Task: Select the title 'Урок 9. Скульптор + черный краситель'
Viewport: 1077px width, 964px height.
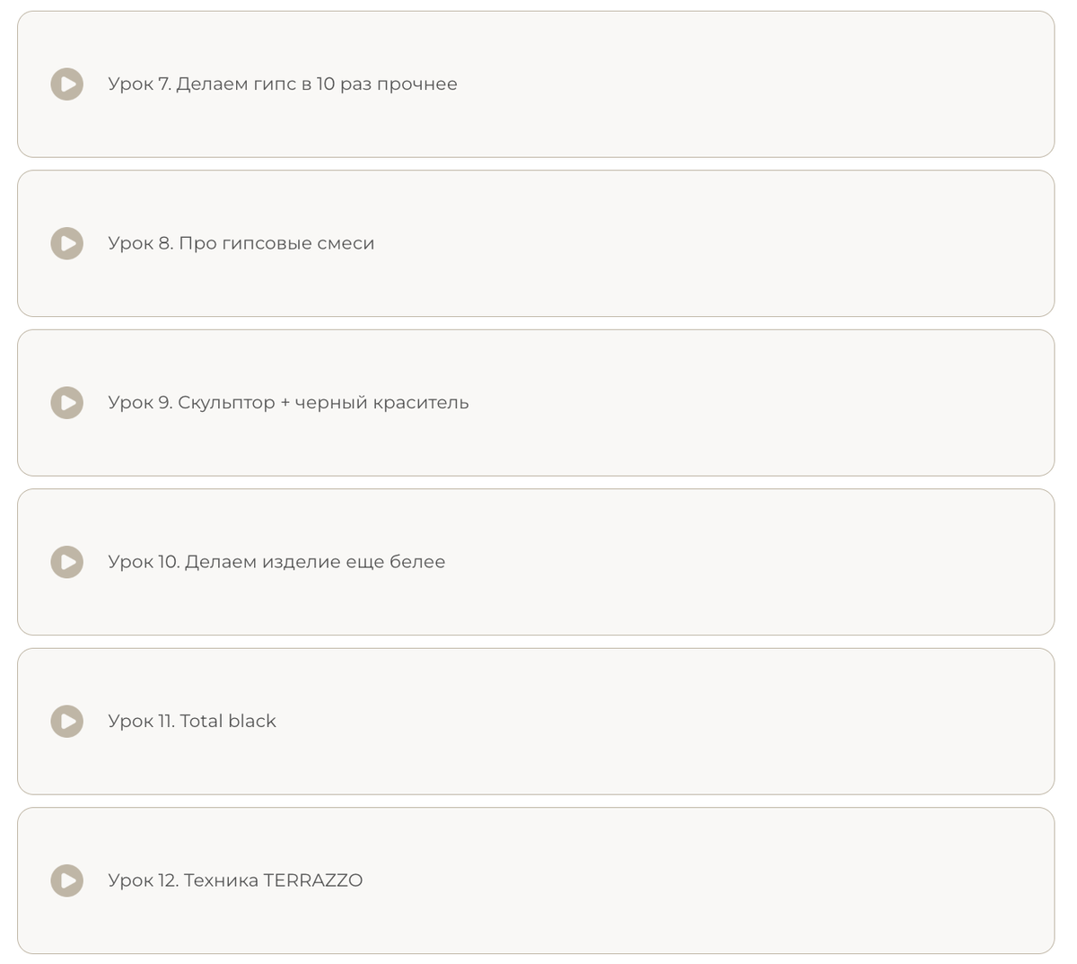Action: click(288, 403)
